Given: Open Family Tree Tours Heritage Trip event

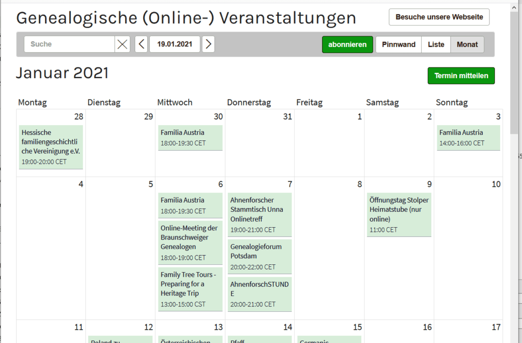Looking at the screenshot, I should tap(190, 289).
